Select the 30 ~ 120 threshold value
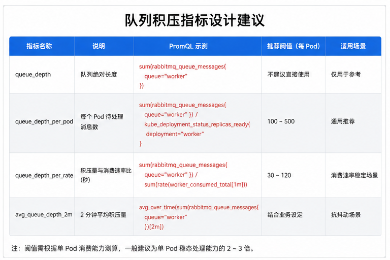Image resolution: width=390 pixels, height=260 pixels. (279, 175)
